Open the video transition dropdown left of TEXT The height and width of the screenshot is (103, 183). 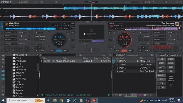point(85,41)
